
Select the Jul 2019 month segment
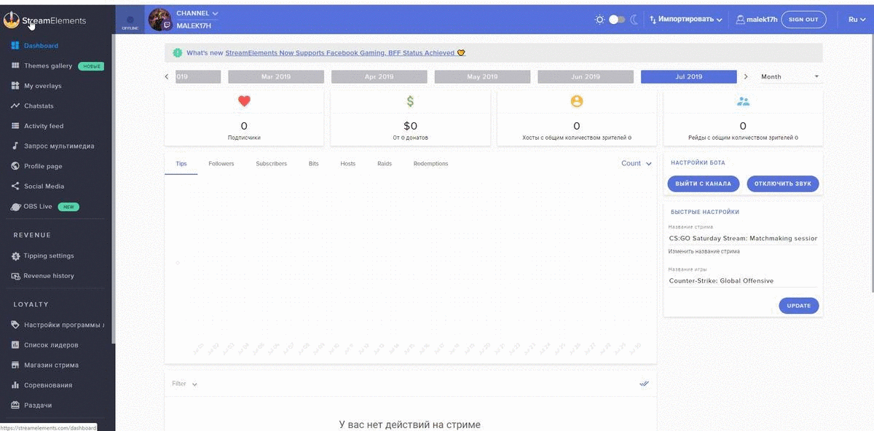click(x=689, y=76)
